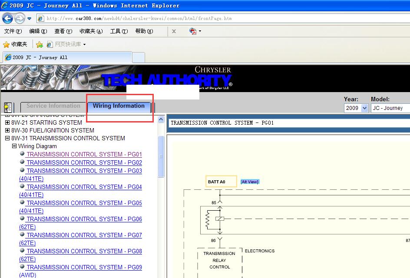Screen dimensions: 410x278
Task: Switch to the Service Information tab
Action: click(53, 106)
